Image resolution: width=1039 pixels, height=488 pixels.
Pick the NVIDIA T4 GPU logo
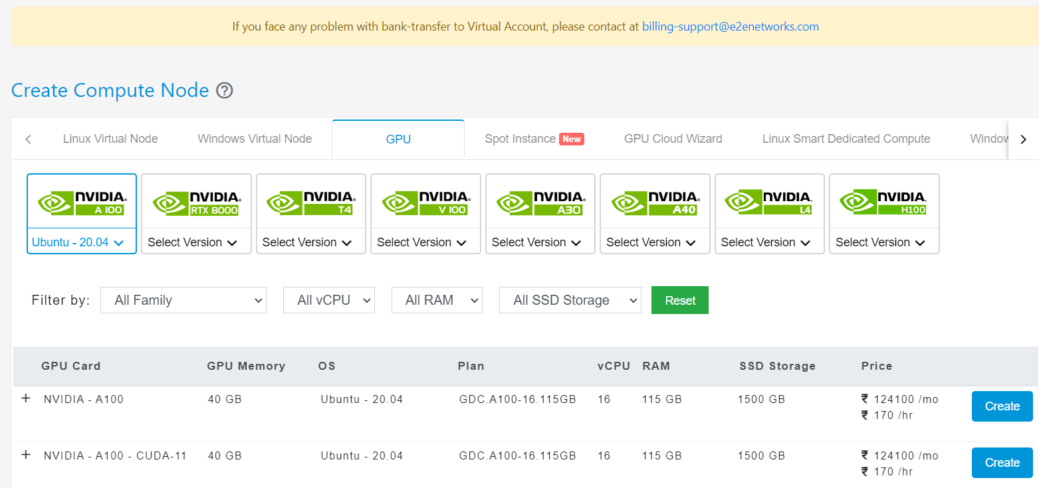(310, 202)
